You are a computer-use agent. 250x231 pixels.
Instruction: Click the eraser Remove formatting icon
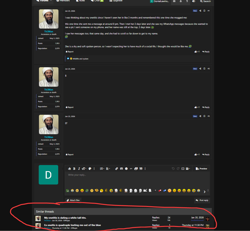point(69,169)
